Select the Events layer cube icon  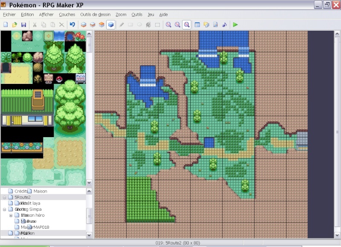tap(111, 25)
